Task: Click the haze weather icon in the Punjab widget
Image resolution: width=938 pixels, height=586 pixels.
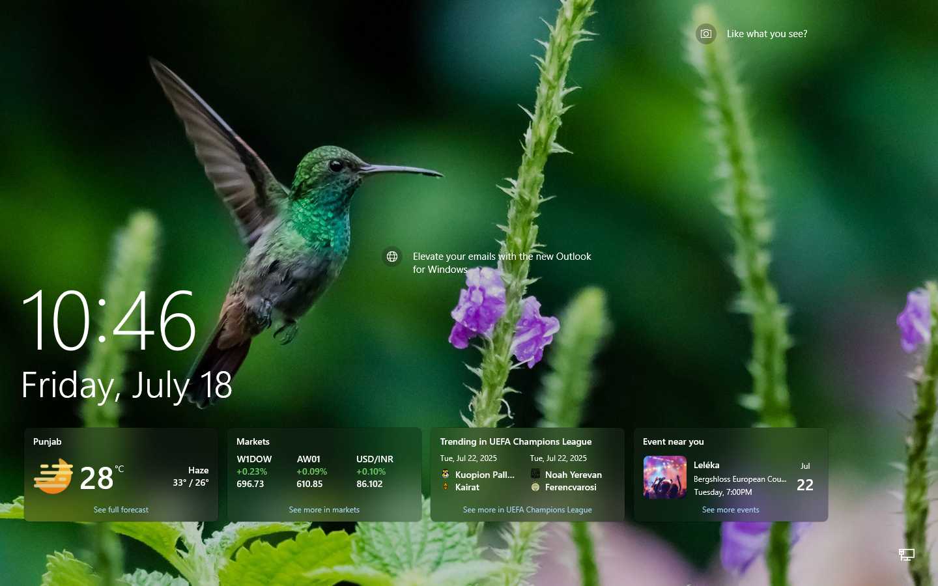Action: (53, 476)
